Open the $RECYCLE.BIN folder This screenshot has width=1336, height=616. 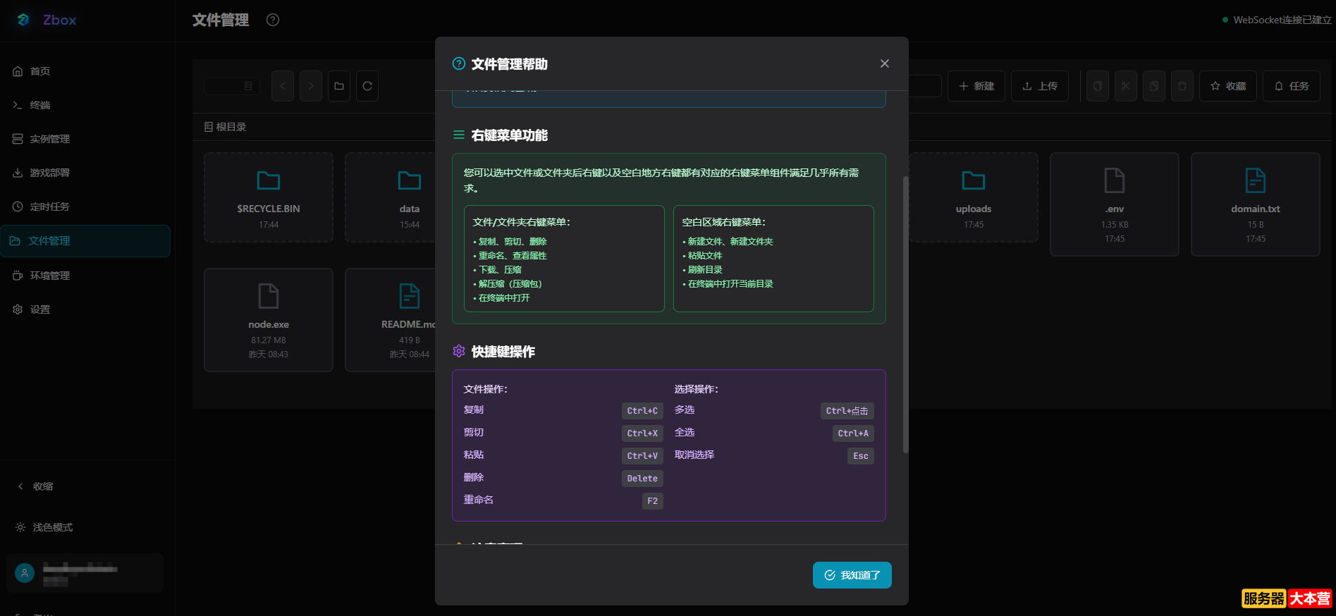click(269, 197)
